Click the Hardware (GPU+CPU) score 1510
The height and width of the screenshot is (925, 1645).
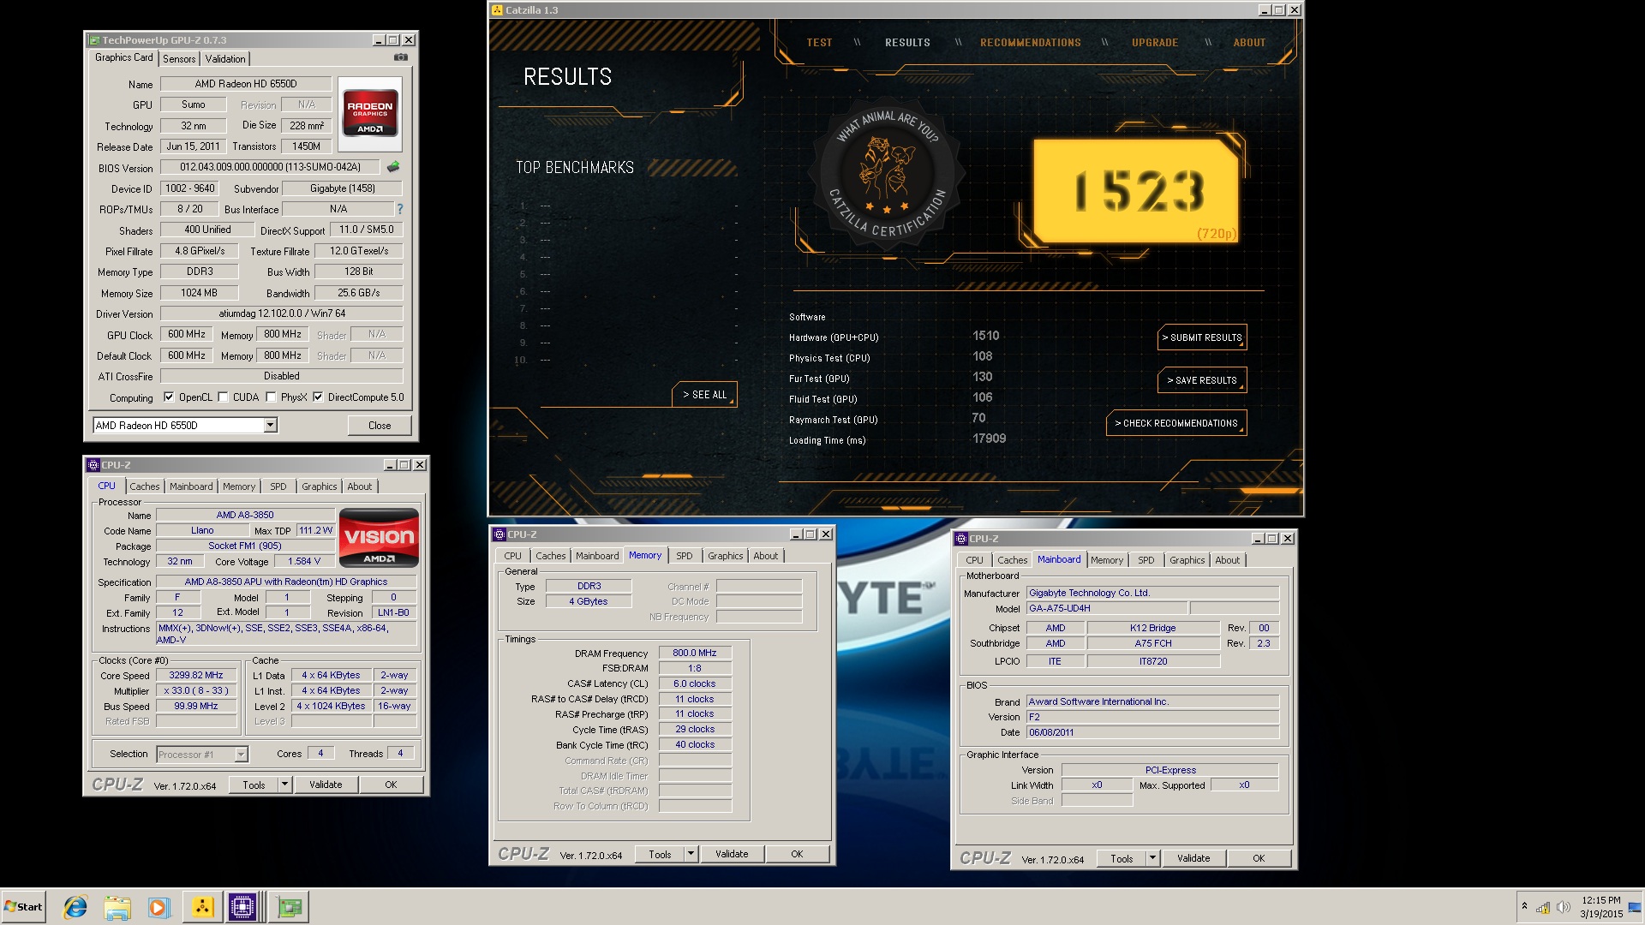[x=986, y=336]
